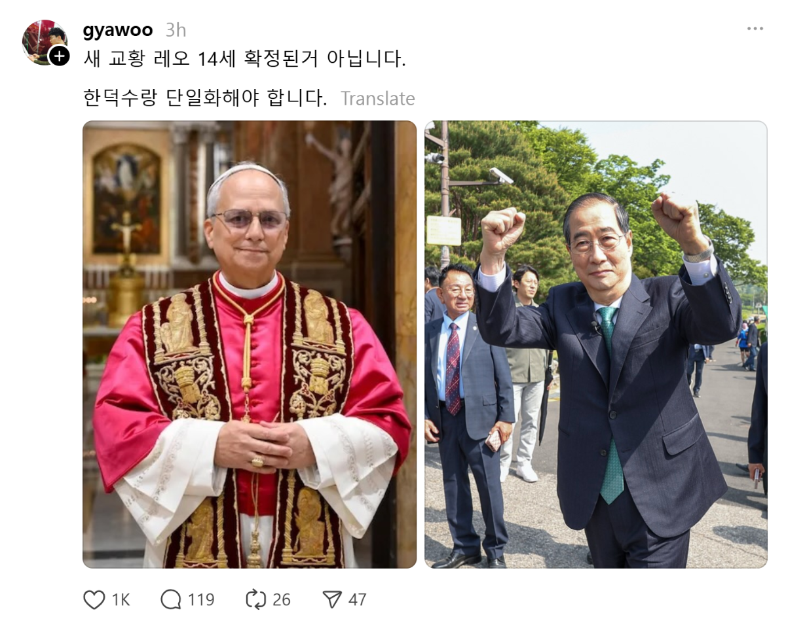
Task: Click the framed painting in left photo background
Action: pyautogui.click(x=126, y=200)
